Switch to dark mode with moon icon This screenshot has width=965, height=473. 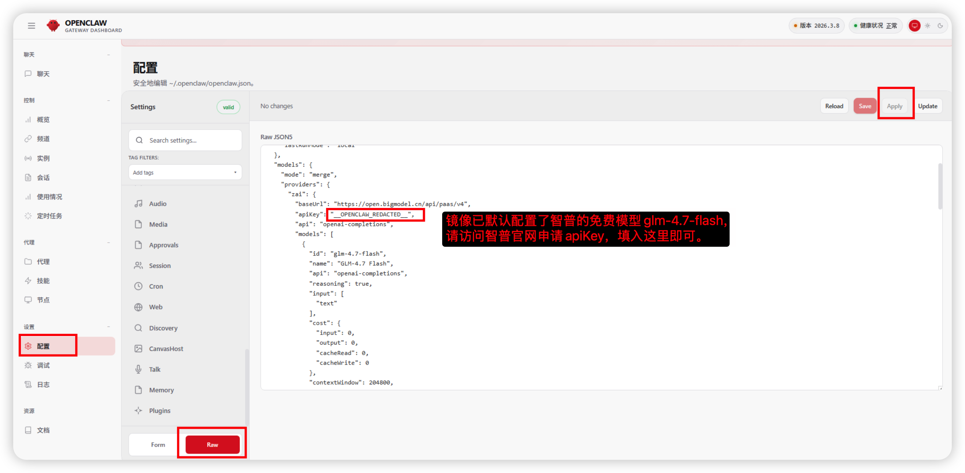(x=941, y=25)
